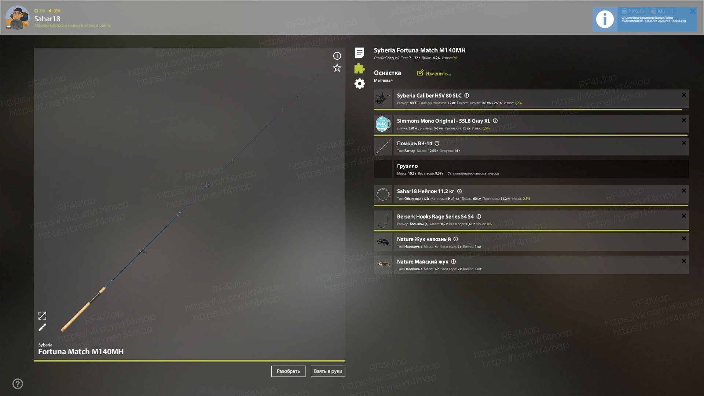Show info for Syberia Caliber HSV 80 SLC
The height and width of the screenshot is (396, 704).
coord(467,95)
